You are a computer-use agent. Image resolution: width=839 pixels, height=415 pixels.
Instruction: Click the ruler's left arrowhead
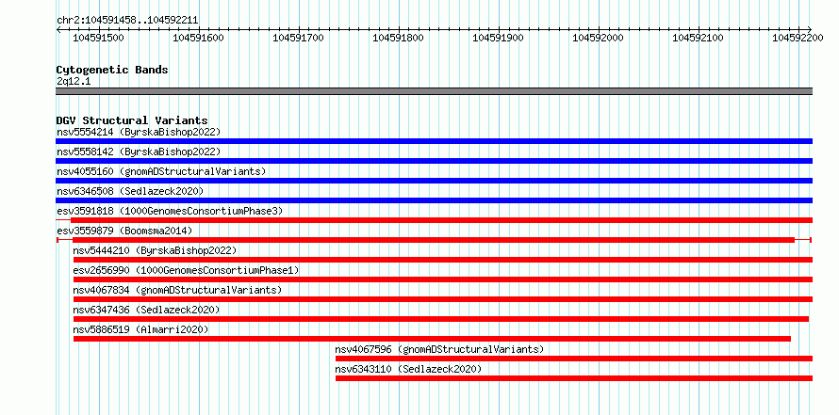tap(58, 29)
